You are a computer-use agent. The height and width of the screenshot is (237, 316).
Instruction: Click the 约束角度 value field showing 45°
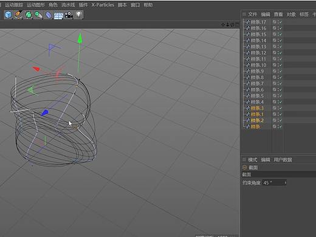(274, 182)
